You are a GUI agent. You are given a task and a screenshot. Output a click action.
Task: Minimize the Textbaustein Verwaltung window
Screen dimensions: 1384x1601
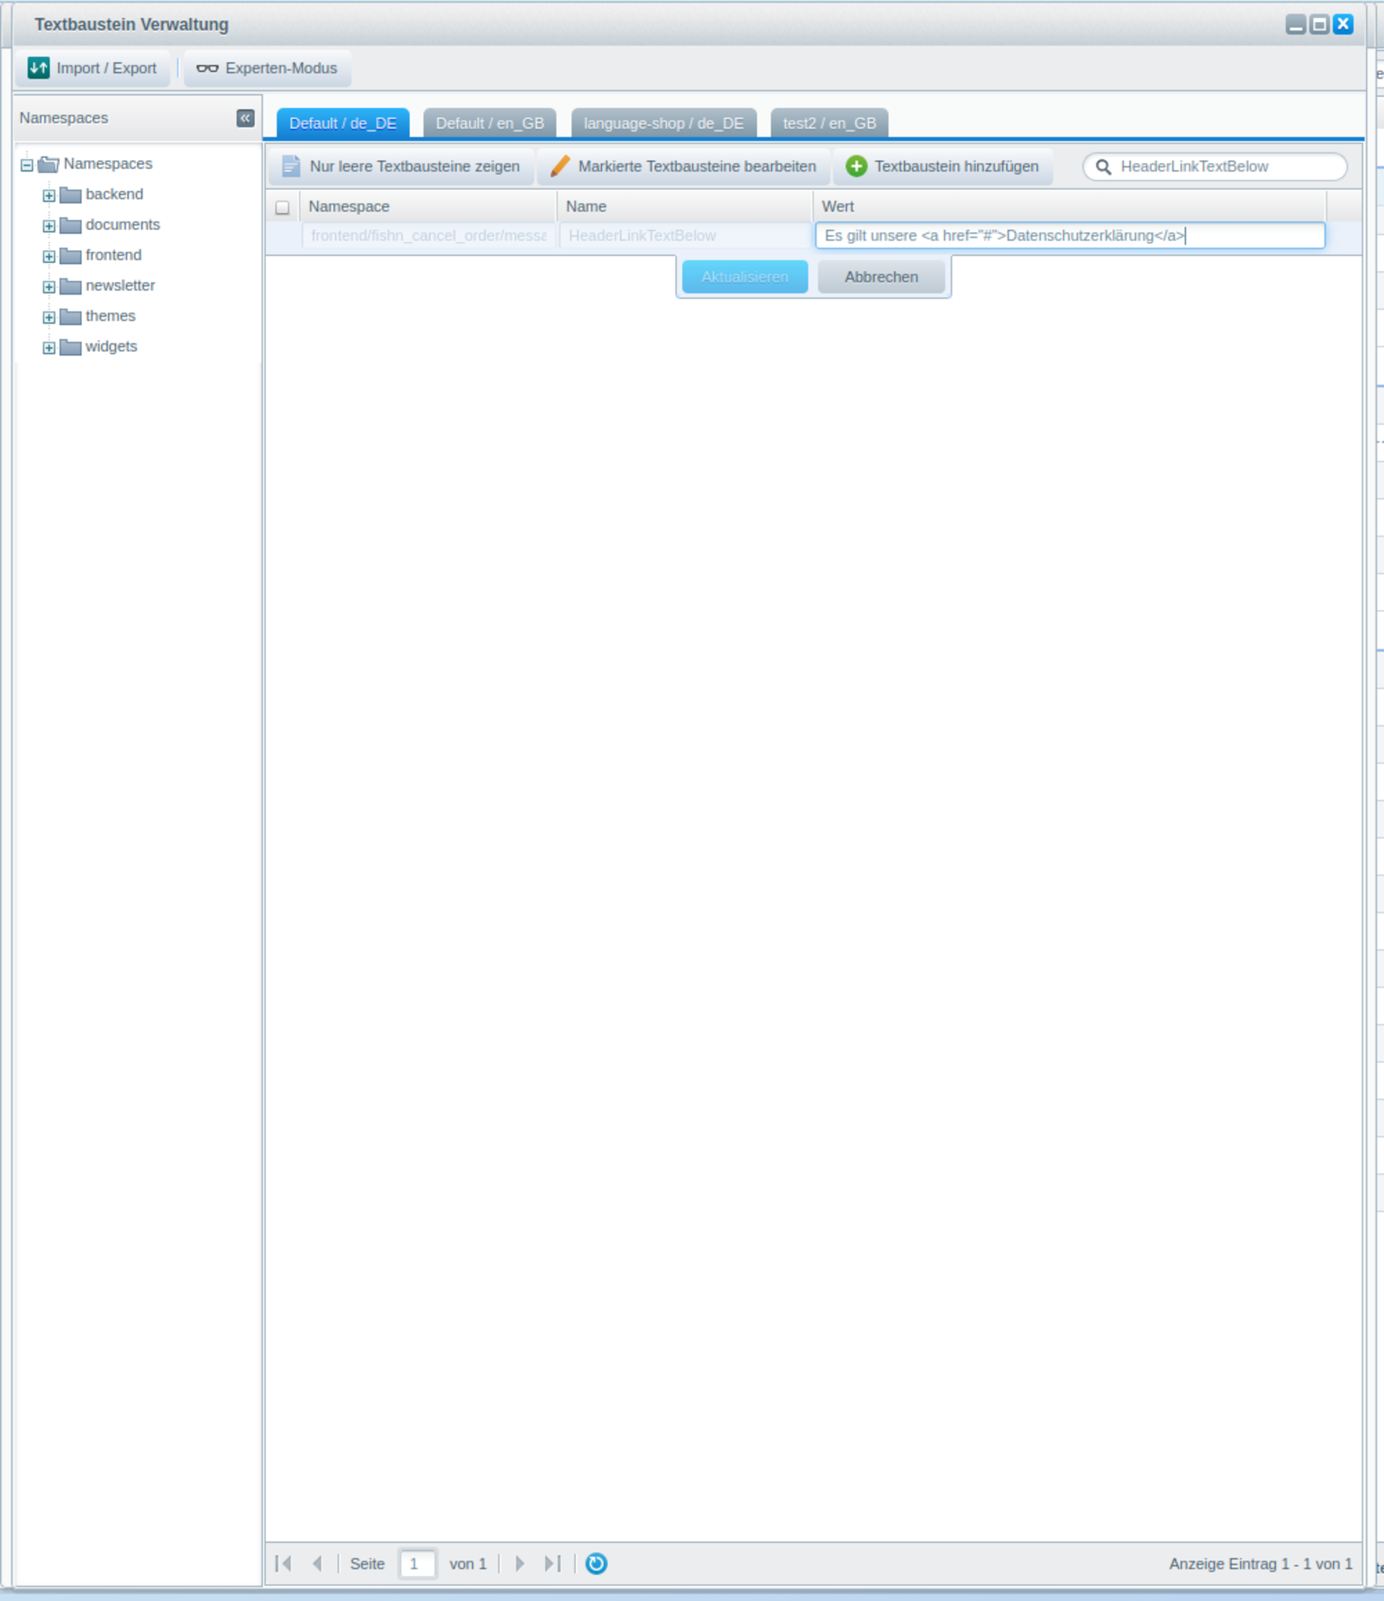[x=1296, y=25]
